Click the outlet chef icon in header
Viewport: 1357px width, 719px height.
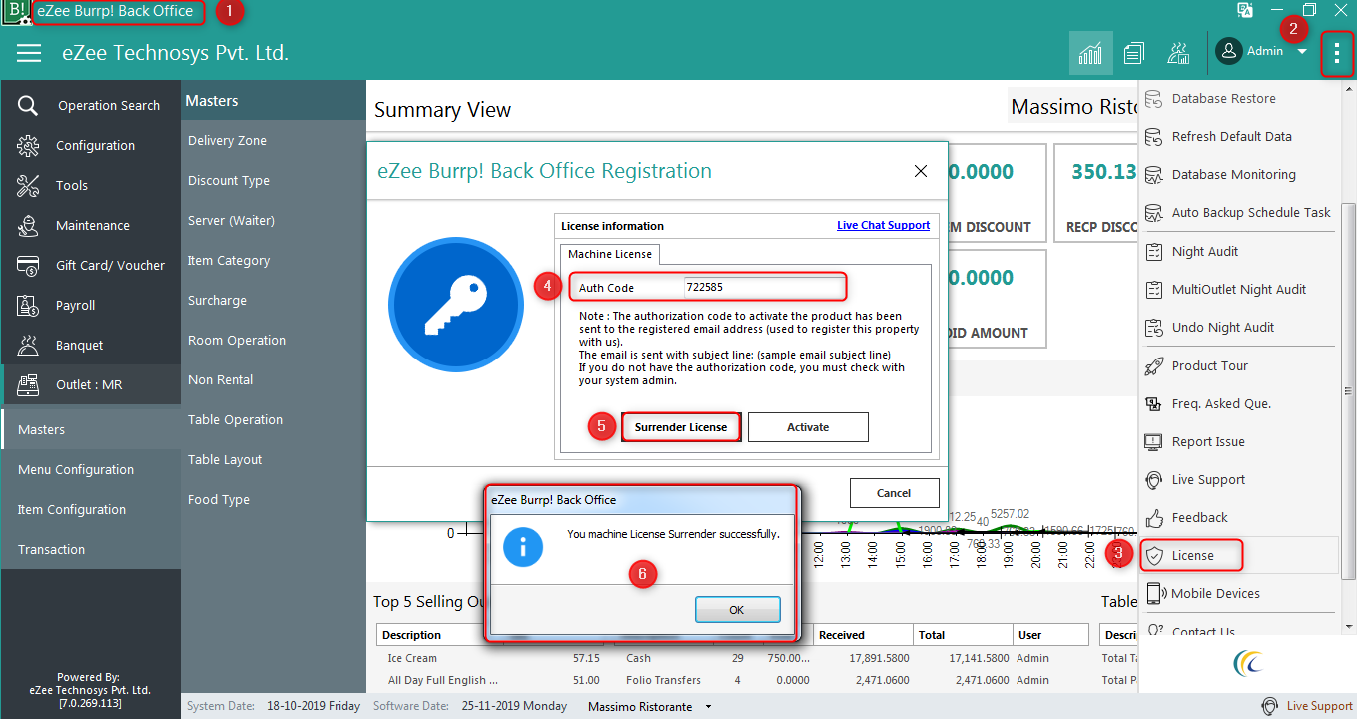[1178, 53]
